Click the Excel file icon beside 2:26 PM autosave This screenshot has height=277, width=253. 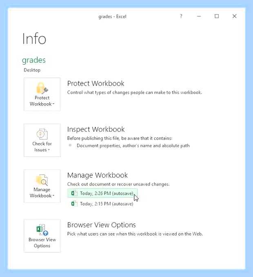74,193
